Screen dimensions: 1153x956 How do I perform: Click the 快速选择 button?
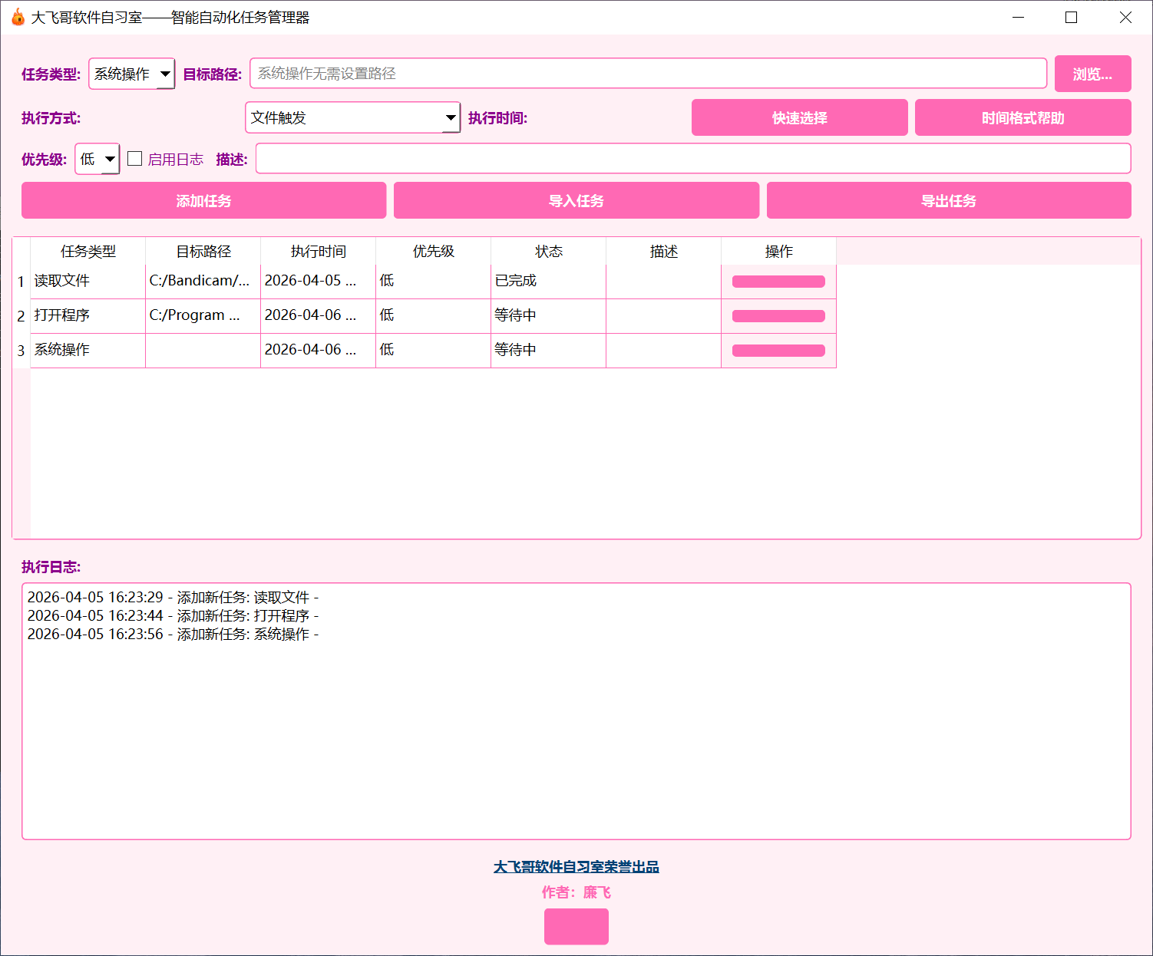[799, 117]
